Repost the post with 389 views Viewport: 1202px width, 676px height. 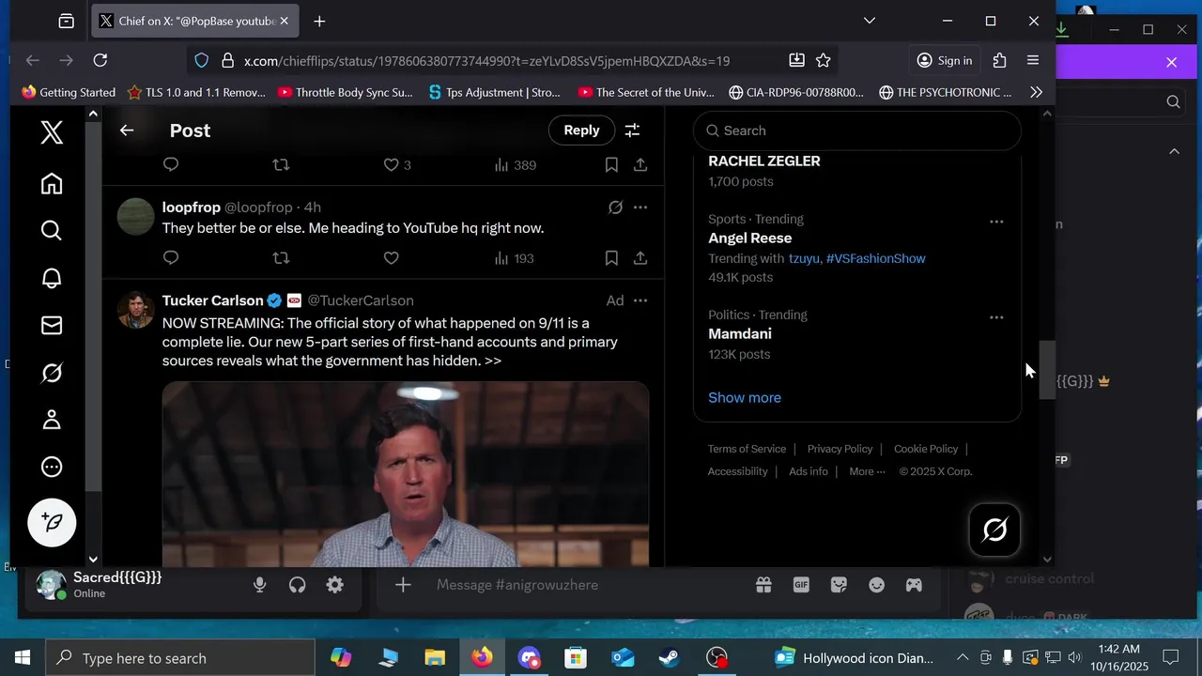click(x=281, y=165)
